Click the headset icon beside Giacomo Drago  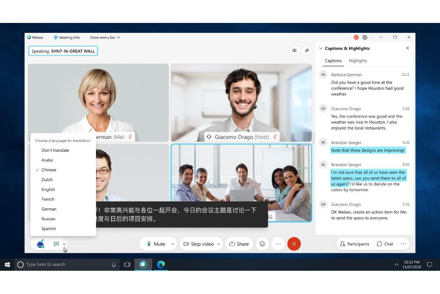[x=209, y=137]
